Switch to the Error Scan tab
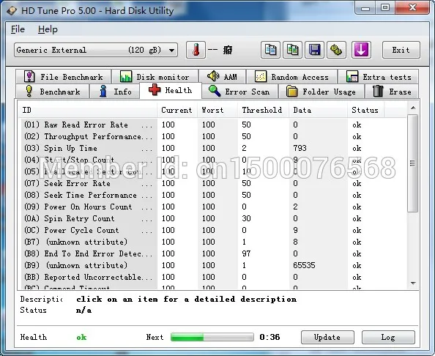This screenshot has width=435, height=356. tap(239, 92)
